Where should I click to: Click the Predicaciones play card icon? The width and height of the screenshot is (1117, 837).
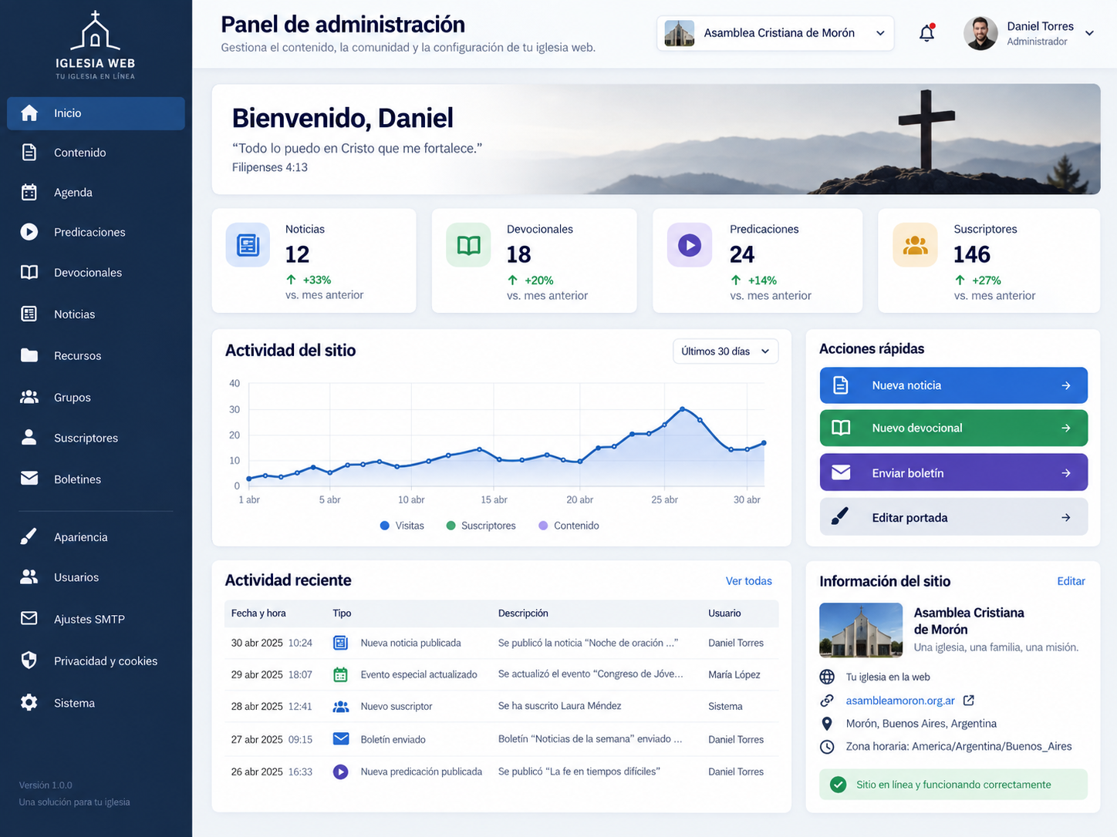coord(689,245)
